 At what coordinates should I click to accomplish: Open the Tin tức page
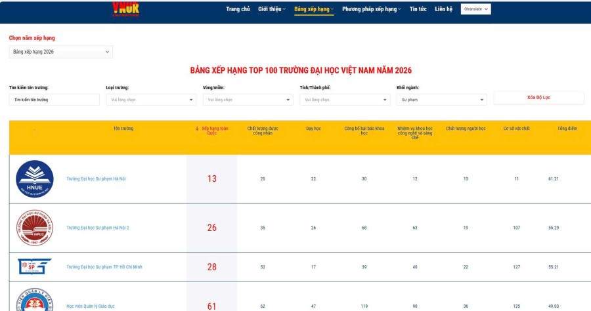click(x=418, y=9)
